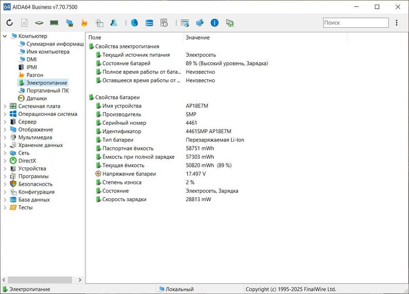Screen dimensions: 409x294
Task: Open the IPMI tree item
Action: (28, 68)
